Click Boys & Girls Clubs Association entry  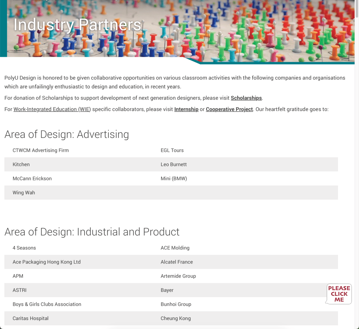click(x=47, y=304)
